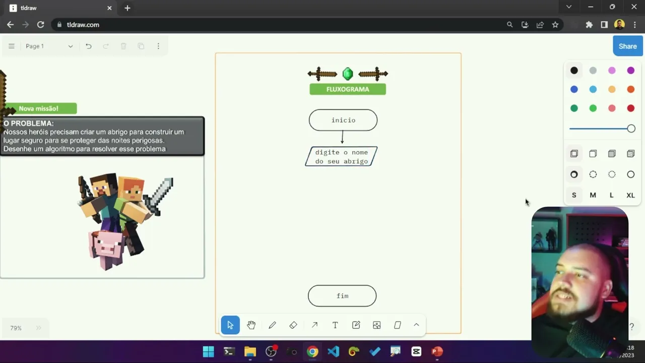The height and width of the screenshot is (363, 645).
Task: Open the Windows Start menu
Action: coord(208,351)
